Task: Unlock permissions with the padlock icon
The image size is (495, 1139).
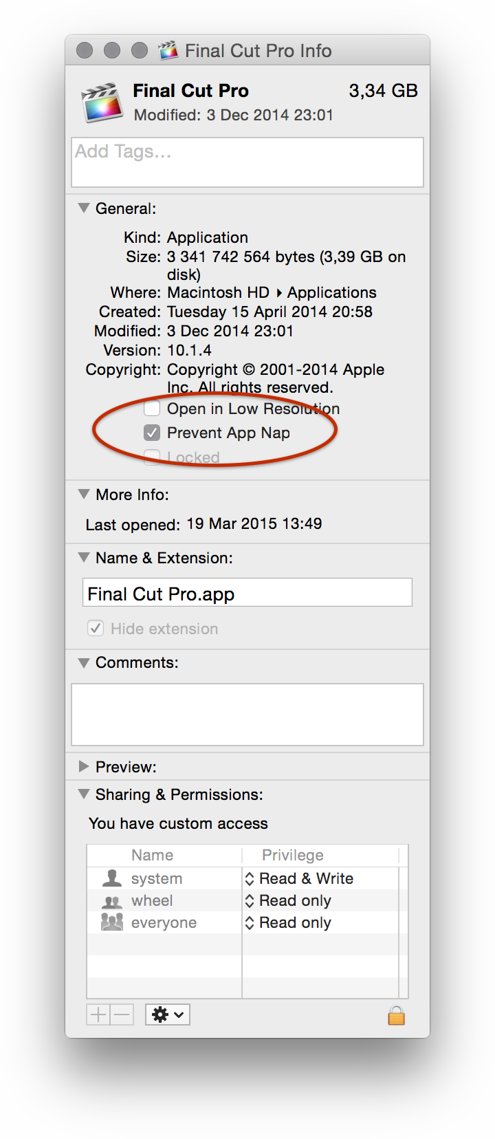Action: click(397, 1015)
